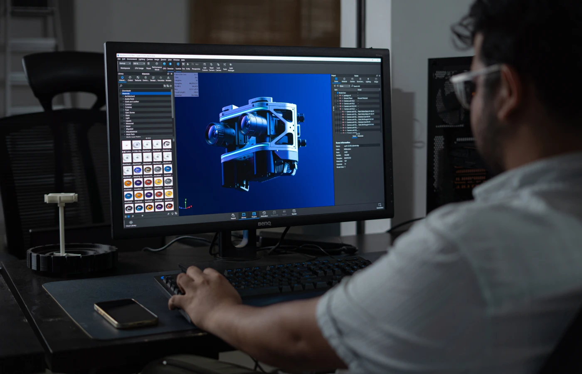Toggle the Library panel from bottom toolbar
Viewport: 582px width, 374px height.
pos(244,216)
